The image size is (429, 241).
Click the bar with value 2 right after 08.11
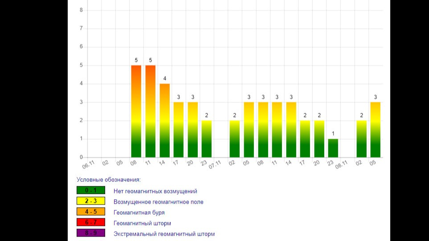[x=361, y=139]
